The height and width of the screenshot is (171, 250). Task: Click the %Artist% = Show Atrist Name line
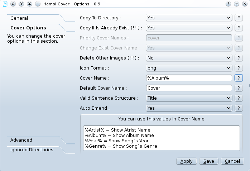(x=117, y=130)
